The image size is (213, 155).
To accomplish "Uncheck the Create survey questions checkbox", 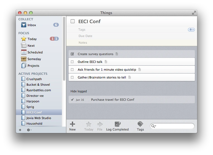I will [72, 54].
